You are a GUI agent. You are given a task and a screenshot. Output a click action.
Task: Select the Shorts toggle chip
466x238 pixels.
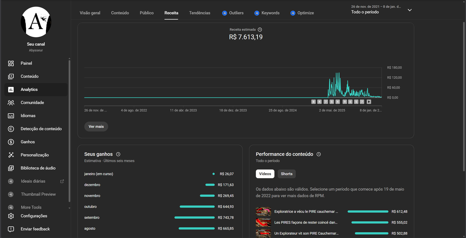pyautogui.click(x=286, y=174)
